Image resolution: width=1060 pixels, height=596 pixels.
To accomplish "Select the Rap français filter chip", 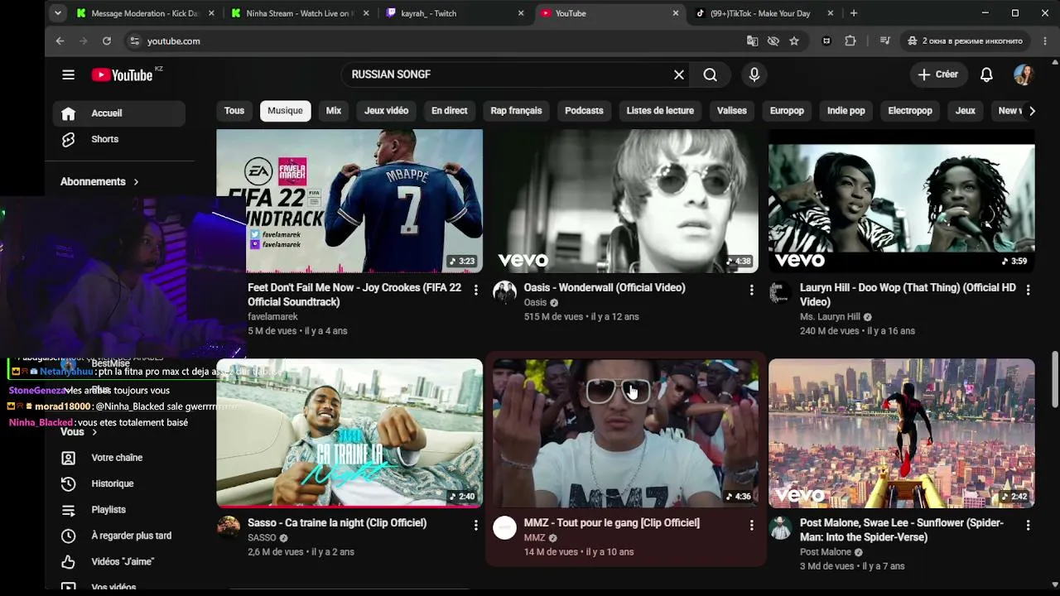I will tap(516, 111).
